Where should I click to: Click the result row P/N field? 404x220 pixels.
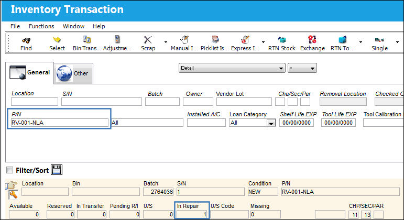click(341, 192)
